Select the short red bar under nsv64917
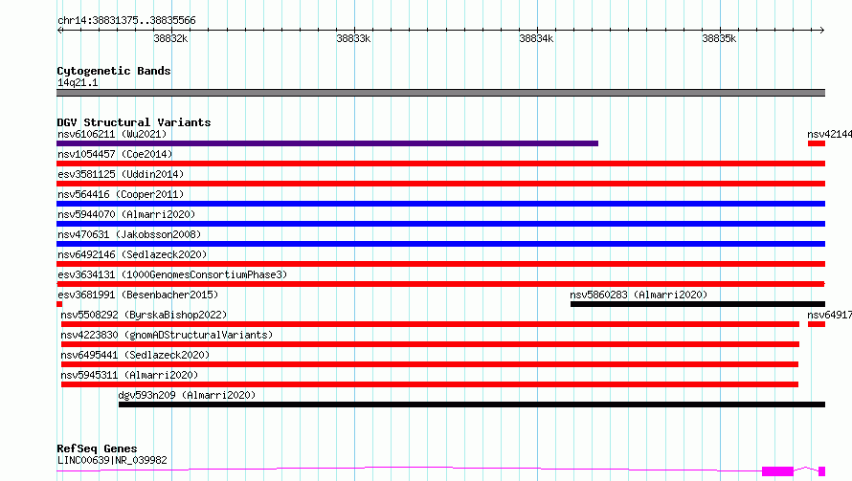Screen dimensions: 852x481 [817, 324]
